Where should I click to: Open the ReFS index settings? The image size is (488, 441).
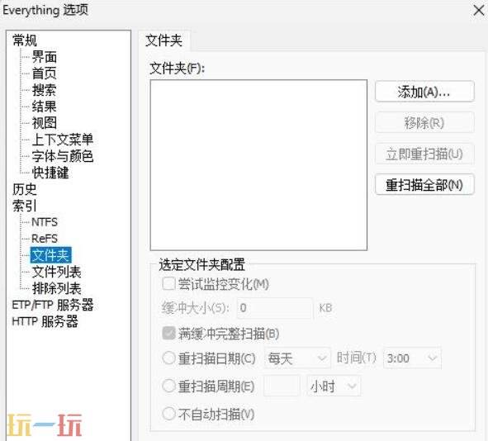click(45, 239)
